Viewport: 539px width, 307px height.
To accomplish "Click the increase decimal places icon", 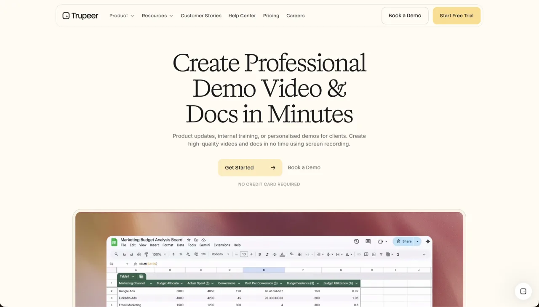I will click(x=196, y=254).
